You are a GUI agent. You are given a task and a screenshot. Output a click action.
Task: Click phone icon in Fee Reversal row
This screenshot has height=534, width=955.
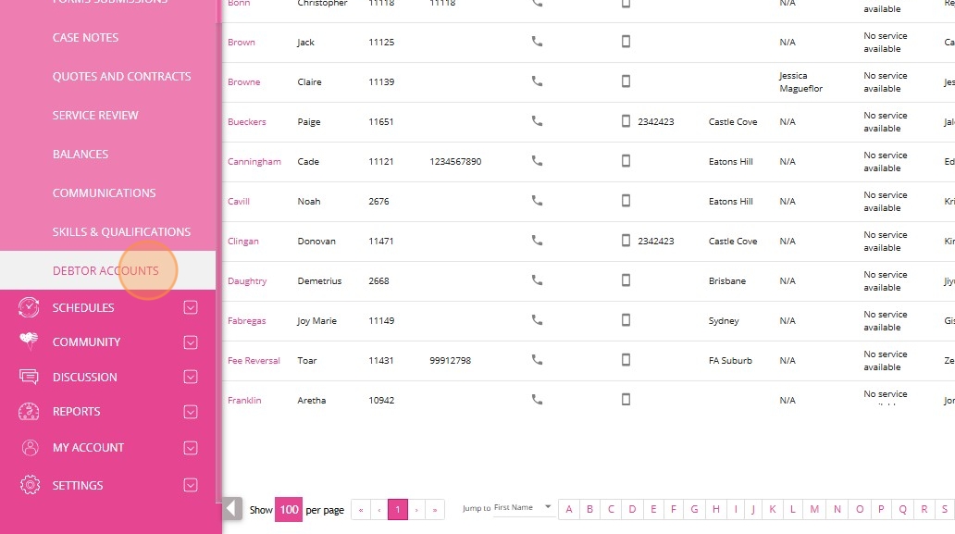537,360
